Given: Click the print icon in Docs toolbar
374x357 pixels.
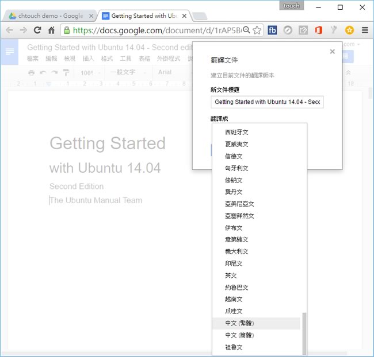Looking at the screenshot, I should tap(32, 73).
